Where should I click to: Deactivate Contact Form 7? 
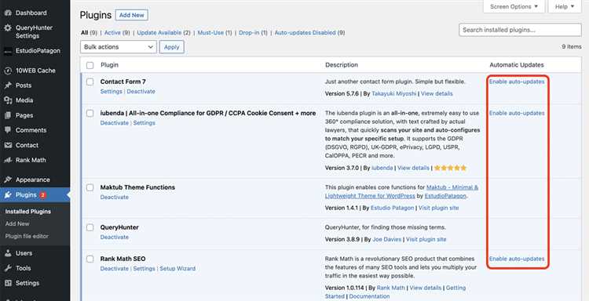141,92
